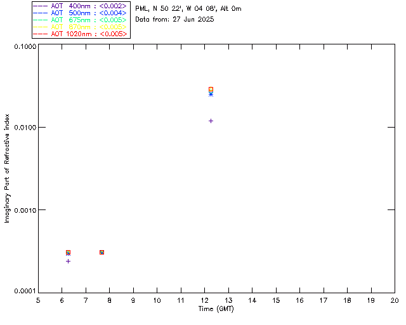This screenshot has height=325, width=406.
Task: Click the purple plus data marker just after 6 GMT
Action: 68,262
